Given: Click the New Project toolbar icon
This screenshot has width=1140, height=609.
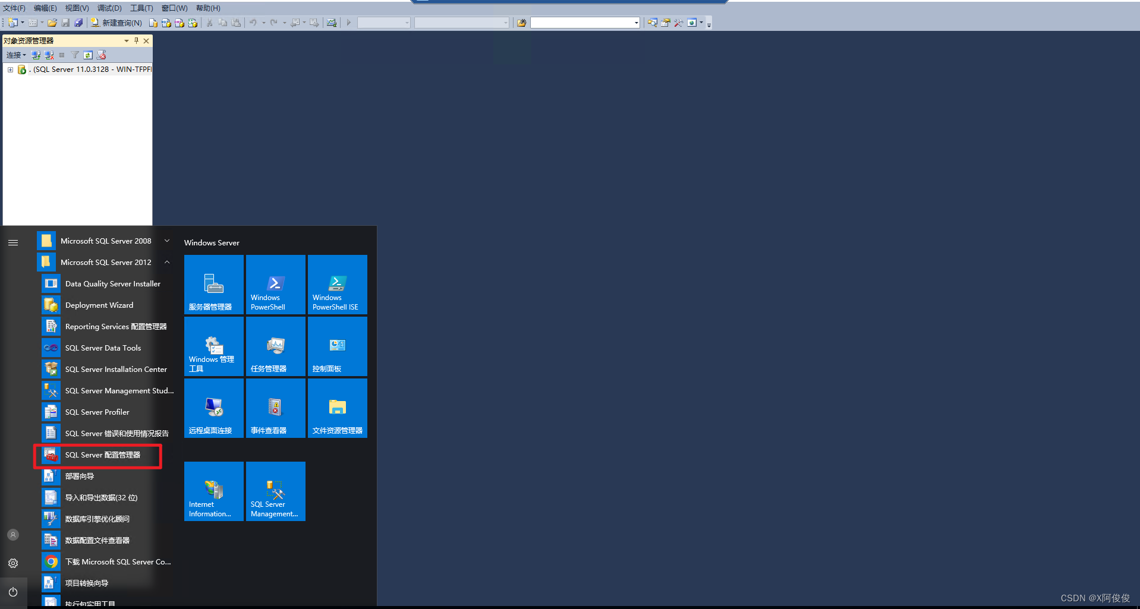Looking at the screenshot, I should tap(12, 23).
